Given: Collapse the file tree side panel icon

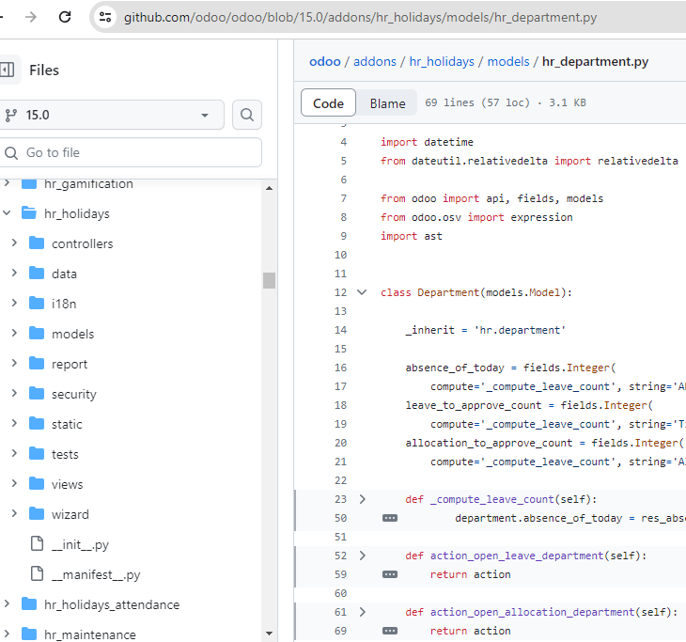Looking at the screenshot, I should 8,70.
